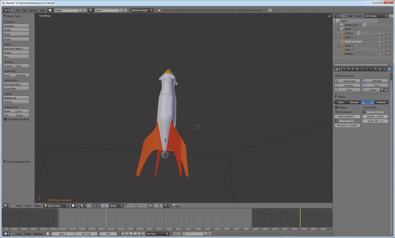Expand the Rakieta tree item
395x238 pixels.
click(x=338, y=54)
